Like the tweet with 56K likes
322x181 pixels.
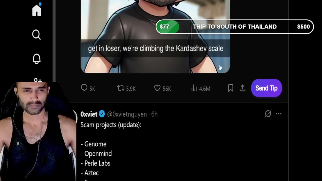[x=157, y=88]
